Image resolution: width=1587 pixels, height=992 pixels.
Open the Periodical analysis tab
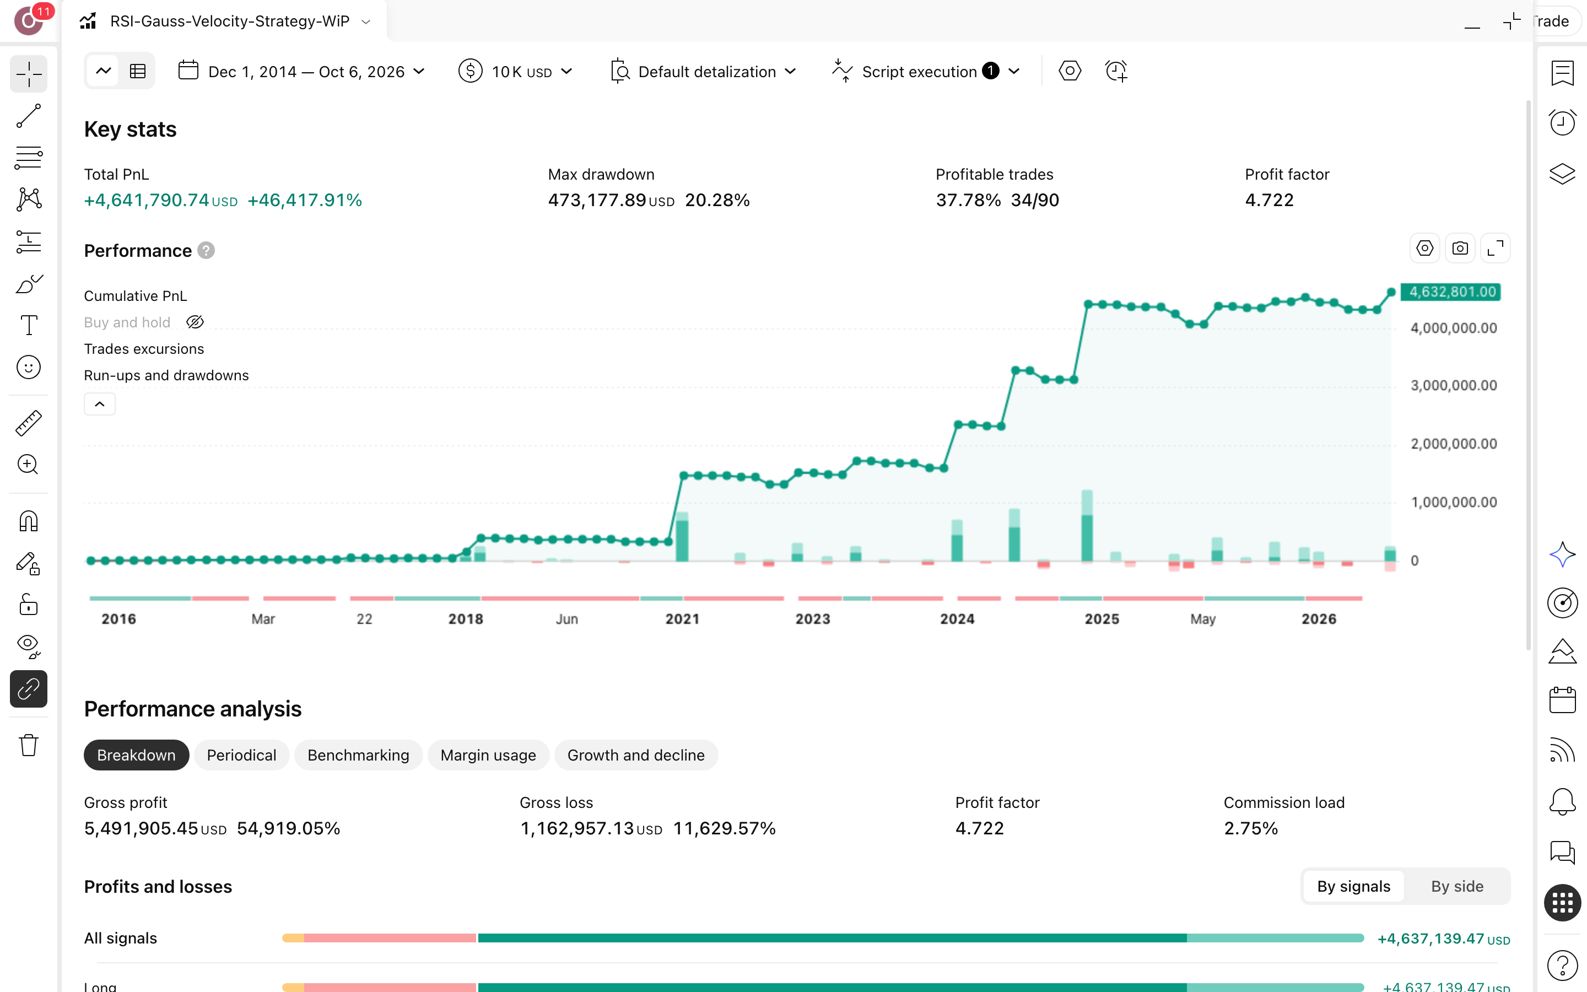[x=241, y=755]
